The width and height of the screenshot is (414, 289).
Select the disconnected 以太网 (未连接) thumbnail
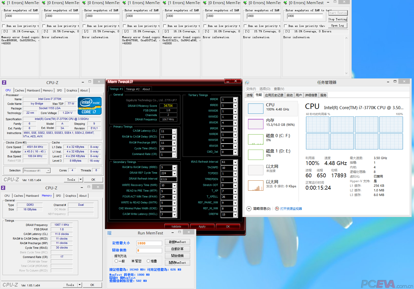(256, 170)
